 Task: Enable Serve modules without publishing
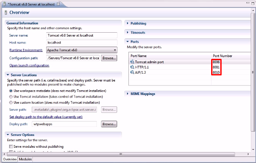click(x=11, y=146)
